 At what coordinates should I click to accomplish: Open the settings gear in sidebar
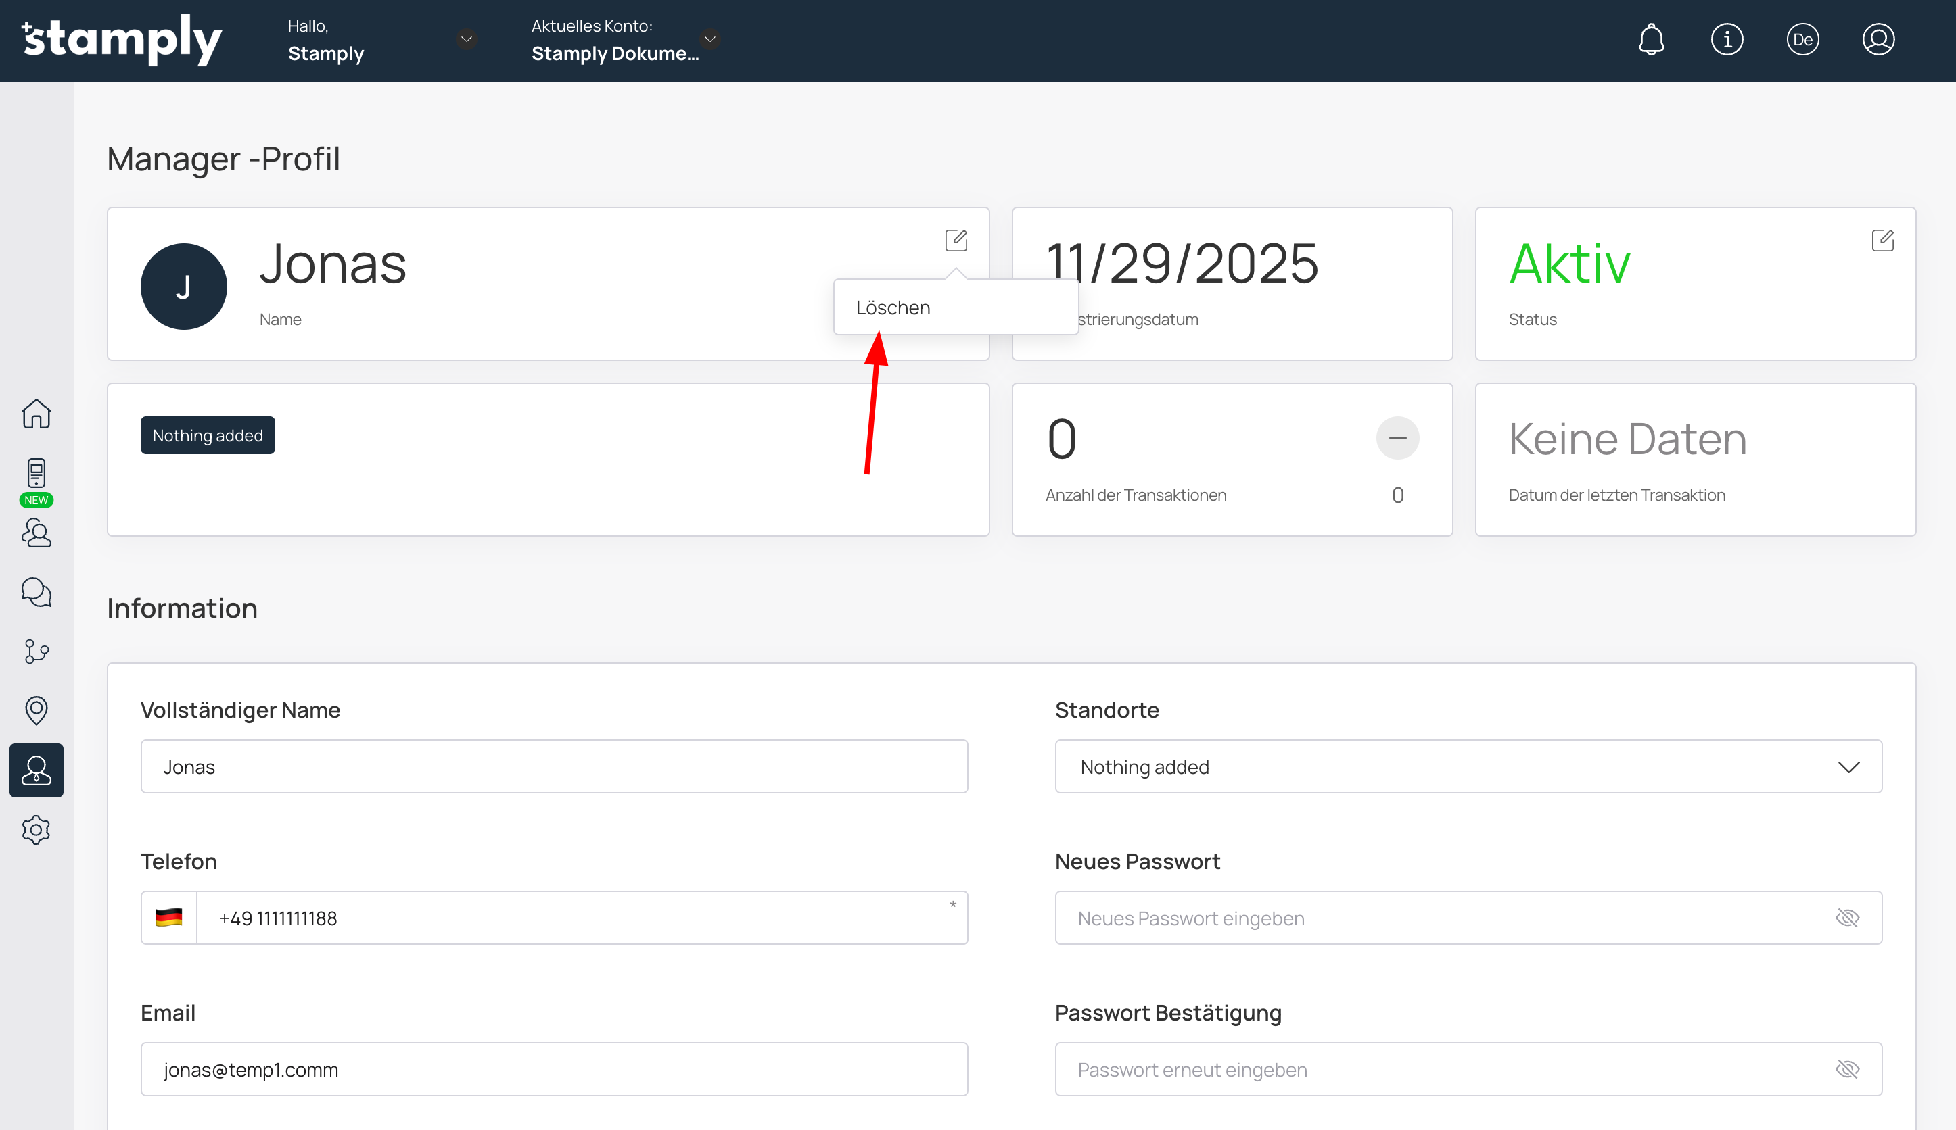click(x=37, y=830)
